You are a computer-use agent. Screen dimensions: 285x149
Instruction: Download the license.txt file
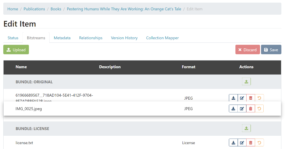coord(233,143)
